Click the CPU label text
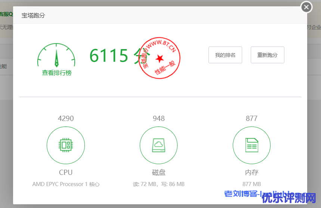Image resolution: width=321 pixels, height=208 pixels. 66,172
